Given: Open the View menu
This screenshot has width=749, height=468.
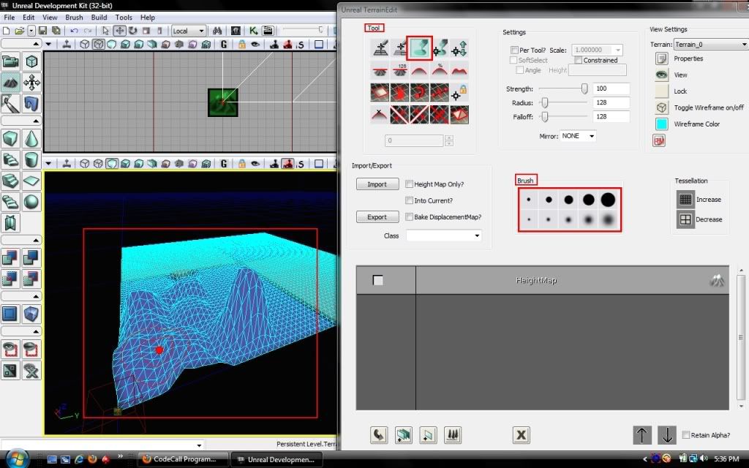Looking at the screenshot, I should 50,18.
